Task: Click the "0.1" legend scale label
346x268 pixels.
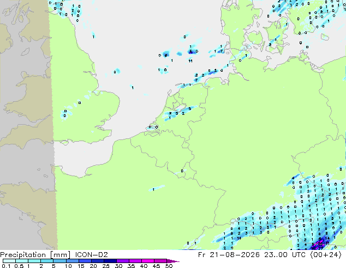Action: [x=6, y=266]
